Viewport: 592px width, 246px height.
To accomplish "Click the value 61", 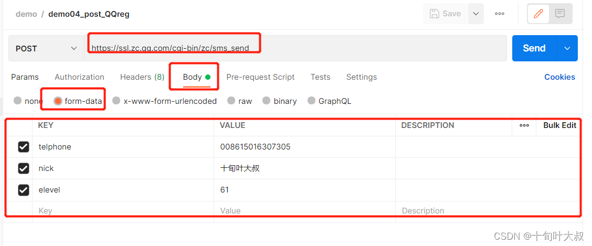I will (x=225, y=190).
